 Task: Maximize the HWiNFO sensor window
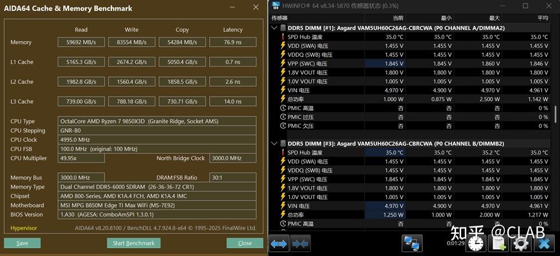pos(525,6)
